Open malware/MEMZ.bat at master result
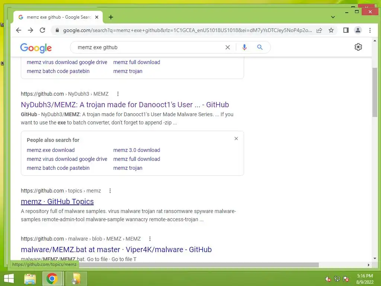This screenshot has width=381, height=286. tap(116, 250)
